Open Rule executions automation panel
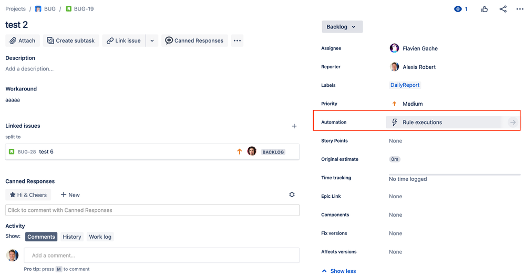This screenshot has height=275, width=525. pyautogui.click(x=452, y=123)
